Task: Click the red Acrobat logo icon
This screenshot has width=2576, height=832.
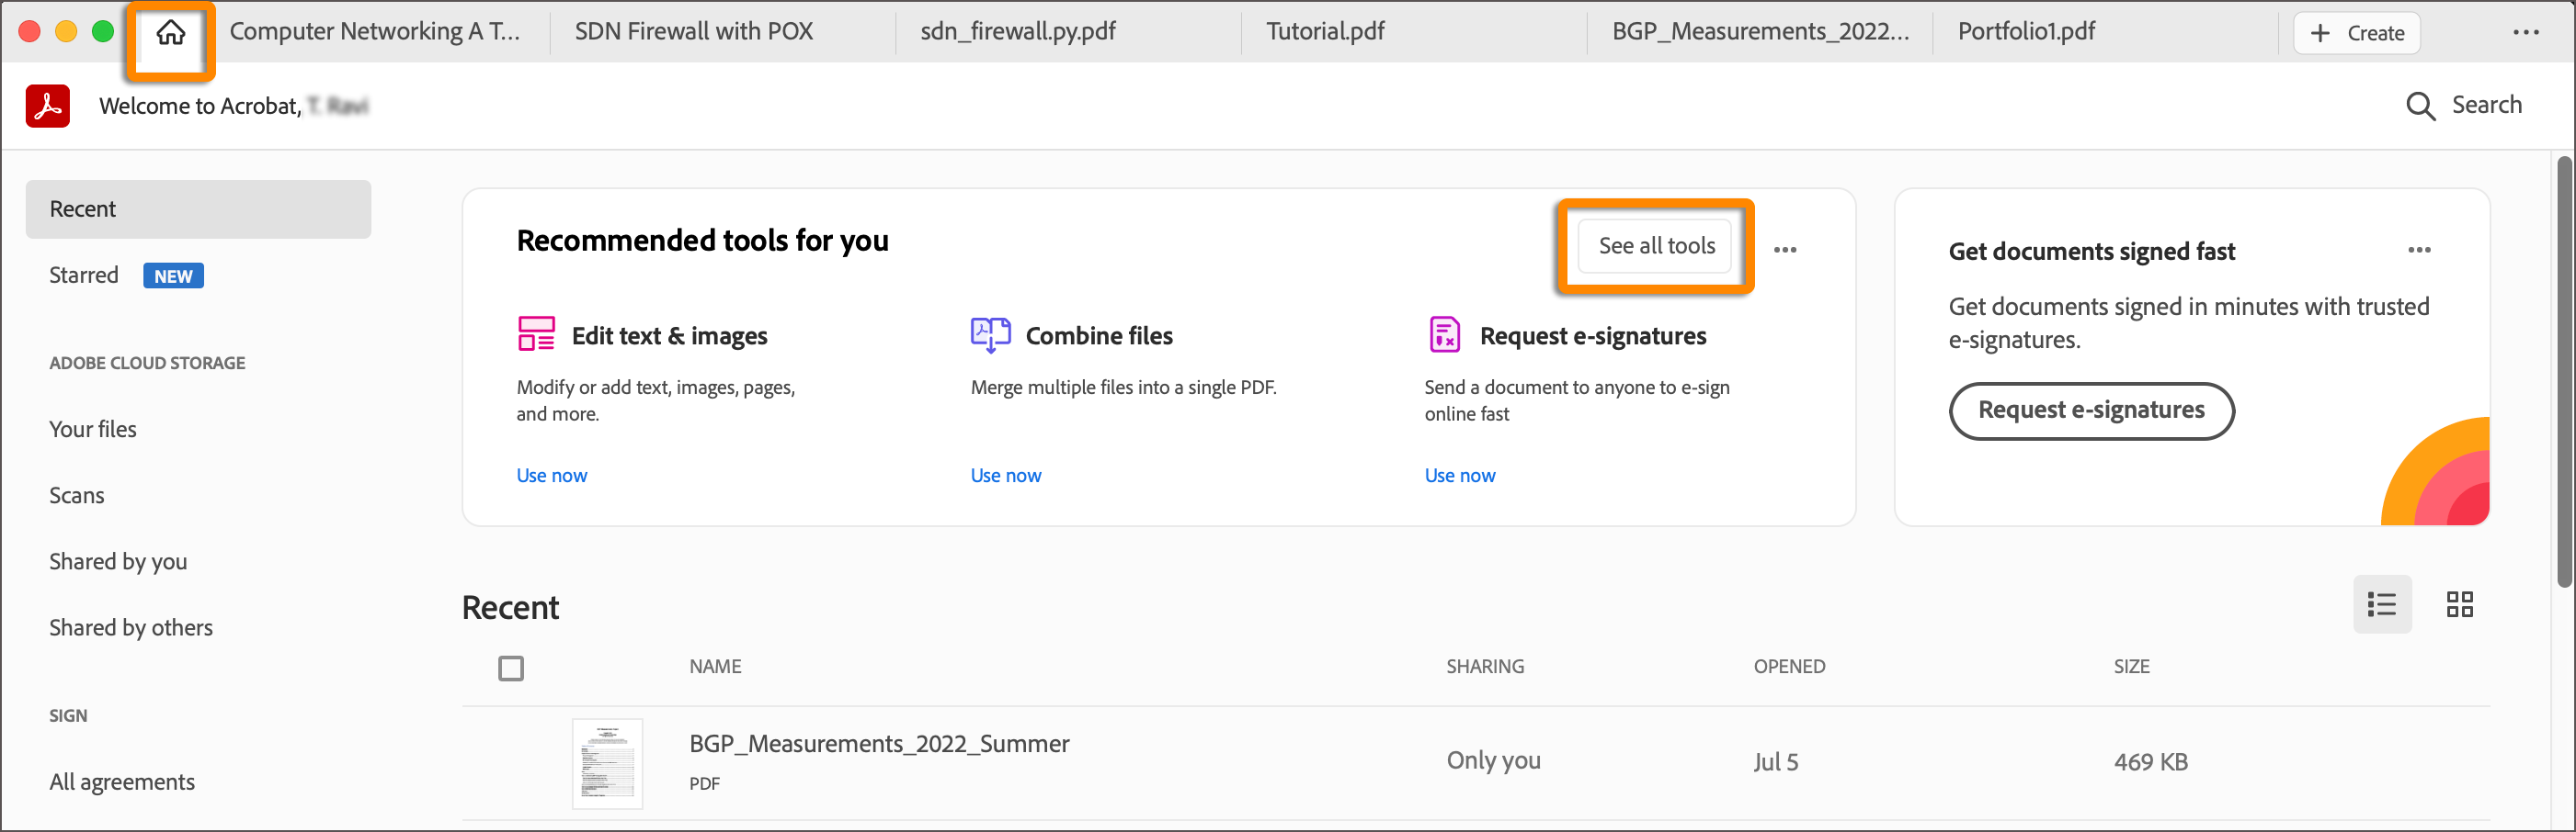Action: tap(48, 106)
